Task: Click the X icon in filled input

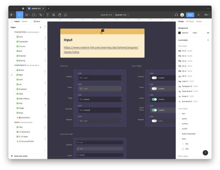Action: pyautogui.click(x=81, y=99)
